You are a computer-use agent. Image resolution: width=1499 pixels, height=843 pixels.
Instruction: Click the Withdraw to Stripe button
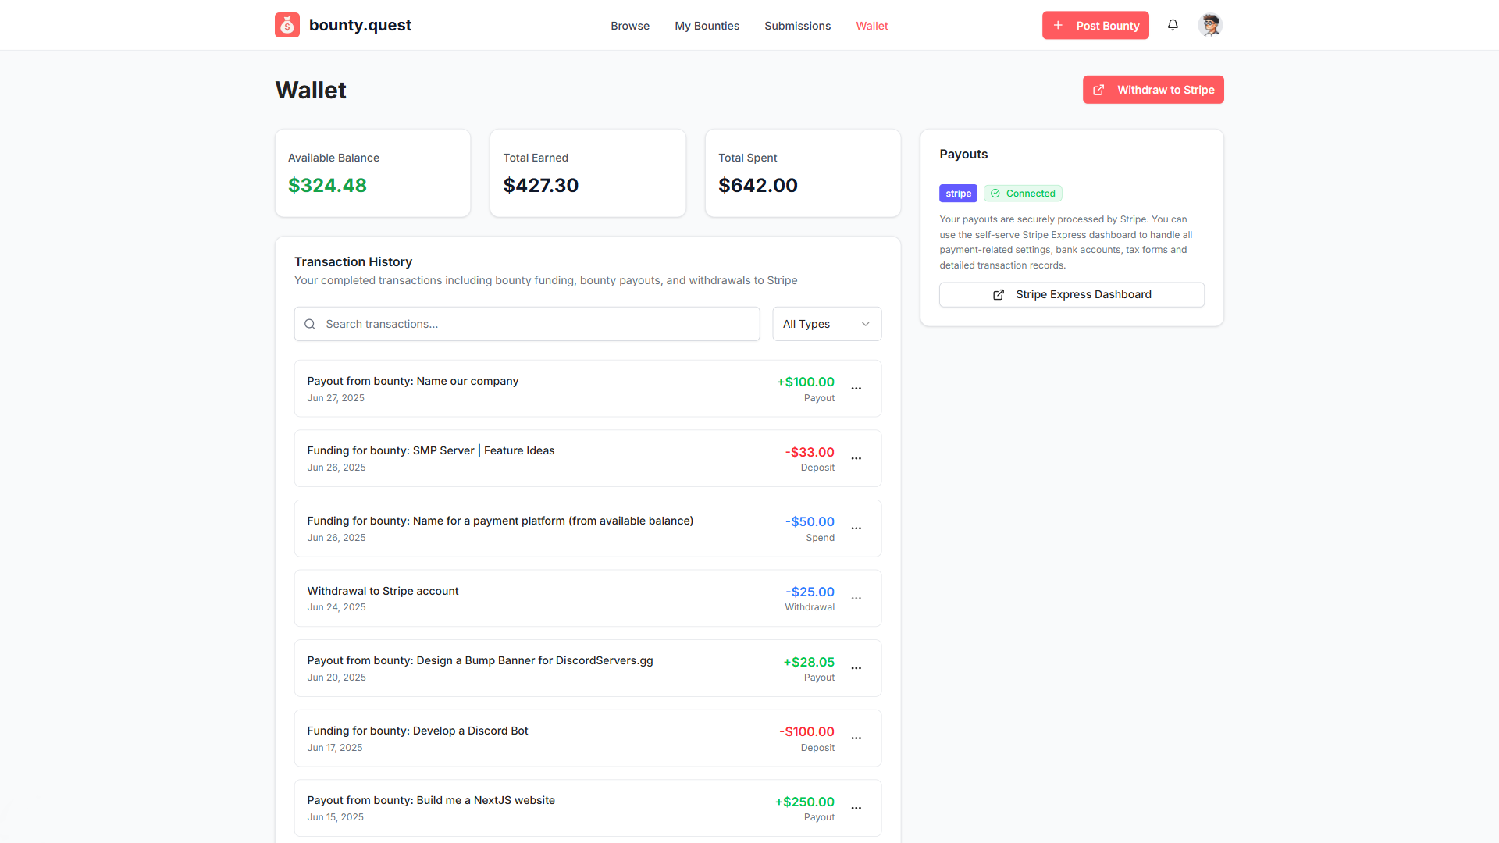tap(1153, 89)
